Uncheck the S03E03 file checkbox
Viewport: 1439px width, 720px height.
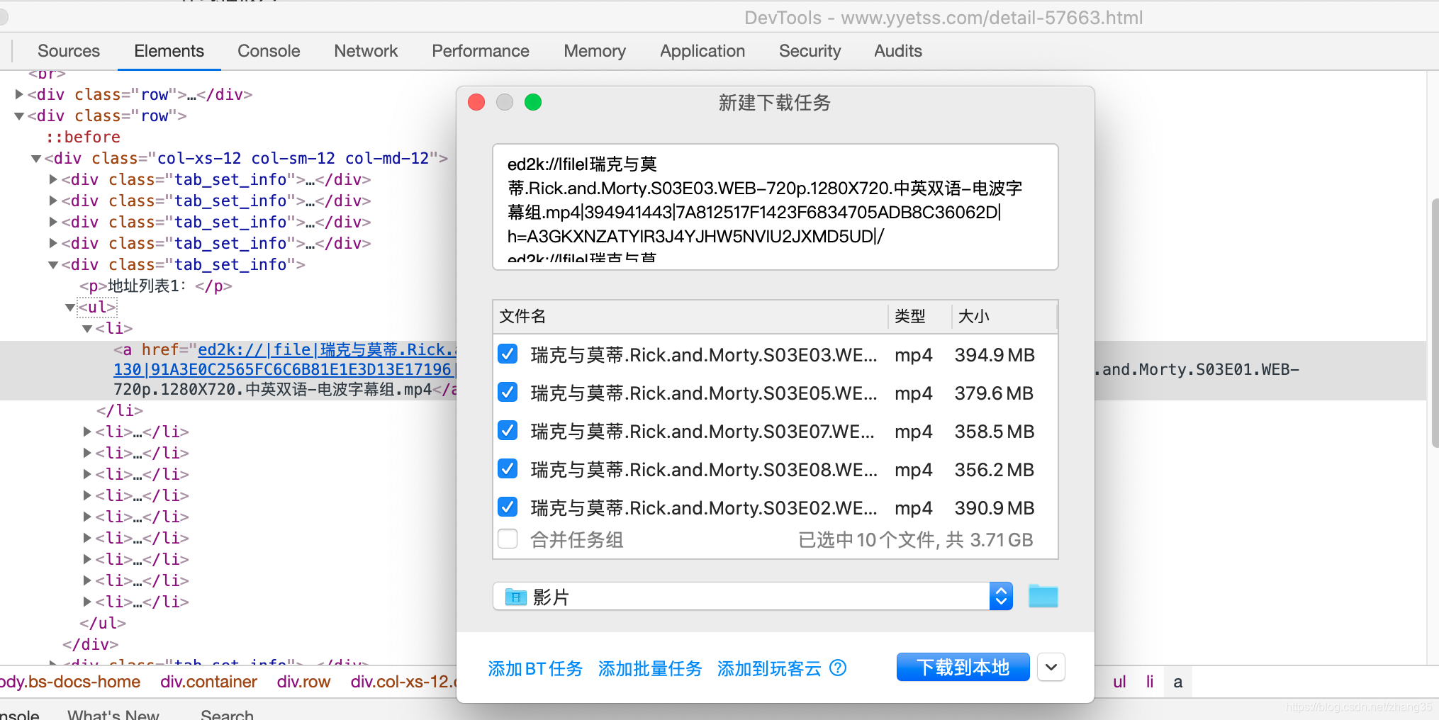[508, 354]
